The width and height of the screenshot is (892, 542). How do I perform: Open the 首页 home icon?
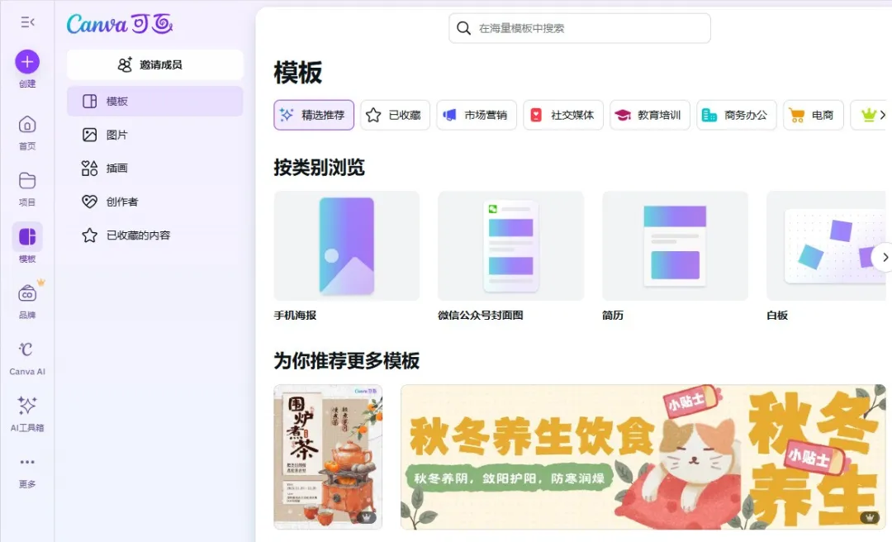tap(26, 126)
